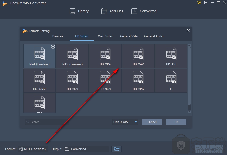Click the format Search field
The height and width of the screenshot is (155, 227).
coord(47,122)
